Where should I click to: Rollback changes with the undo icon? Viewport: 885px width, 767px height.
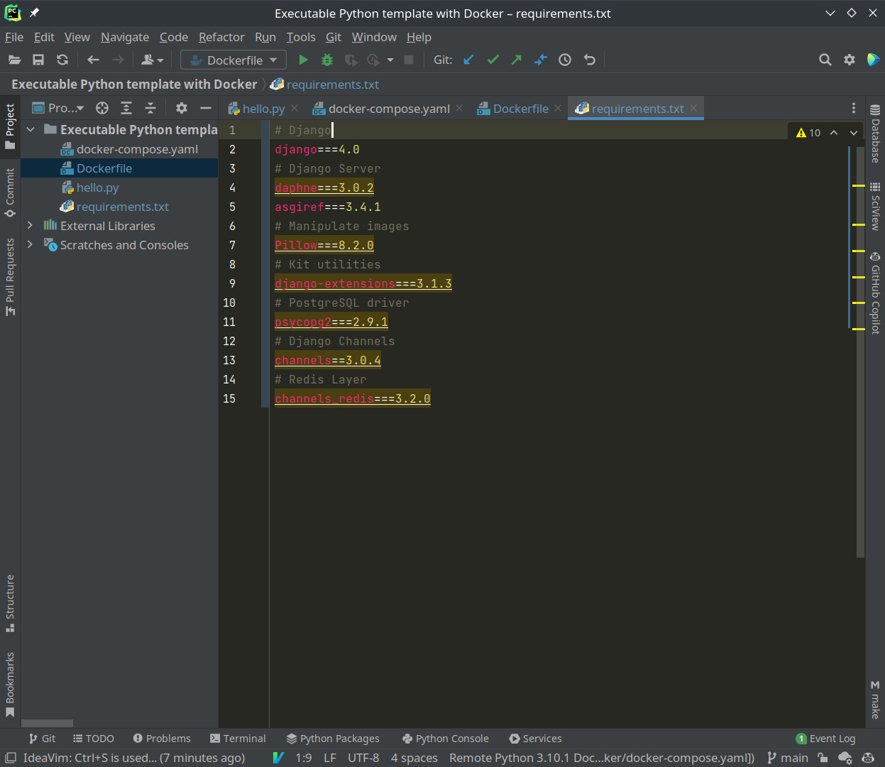coord(589,60)
